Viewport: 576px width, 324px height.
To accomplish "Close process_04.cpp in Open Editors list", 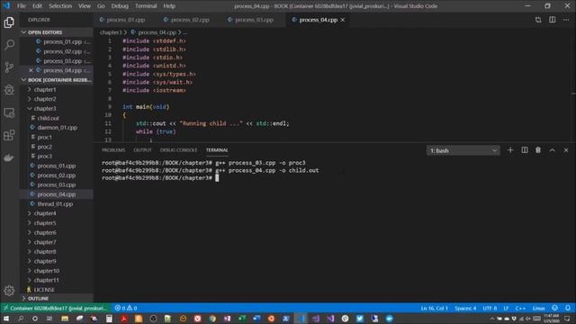I will (x=31, y=70).
